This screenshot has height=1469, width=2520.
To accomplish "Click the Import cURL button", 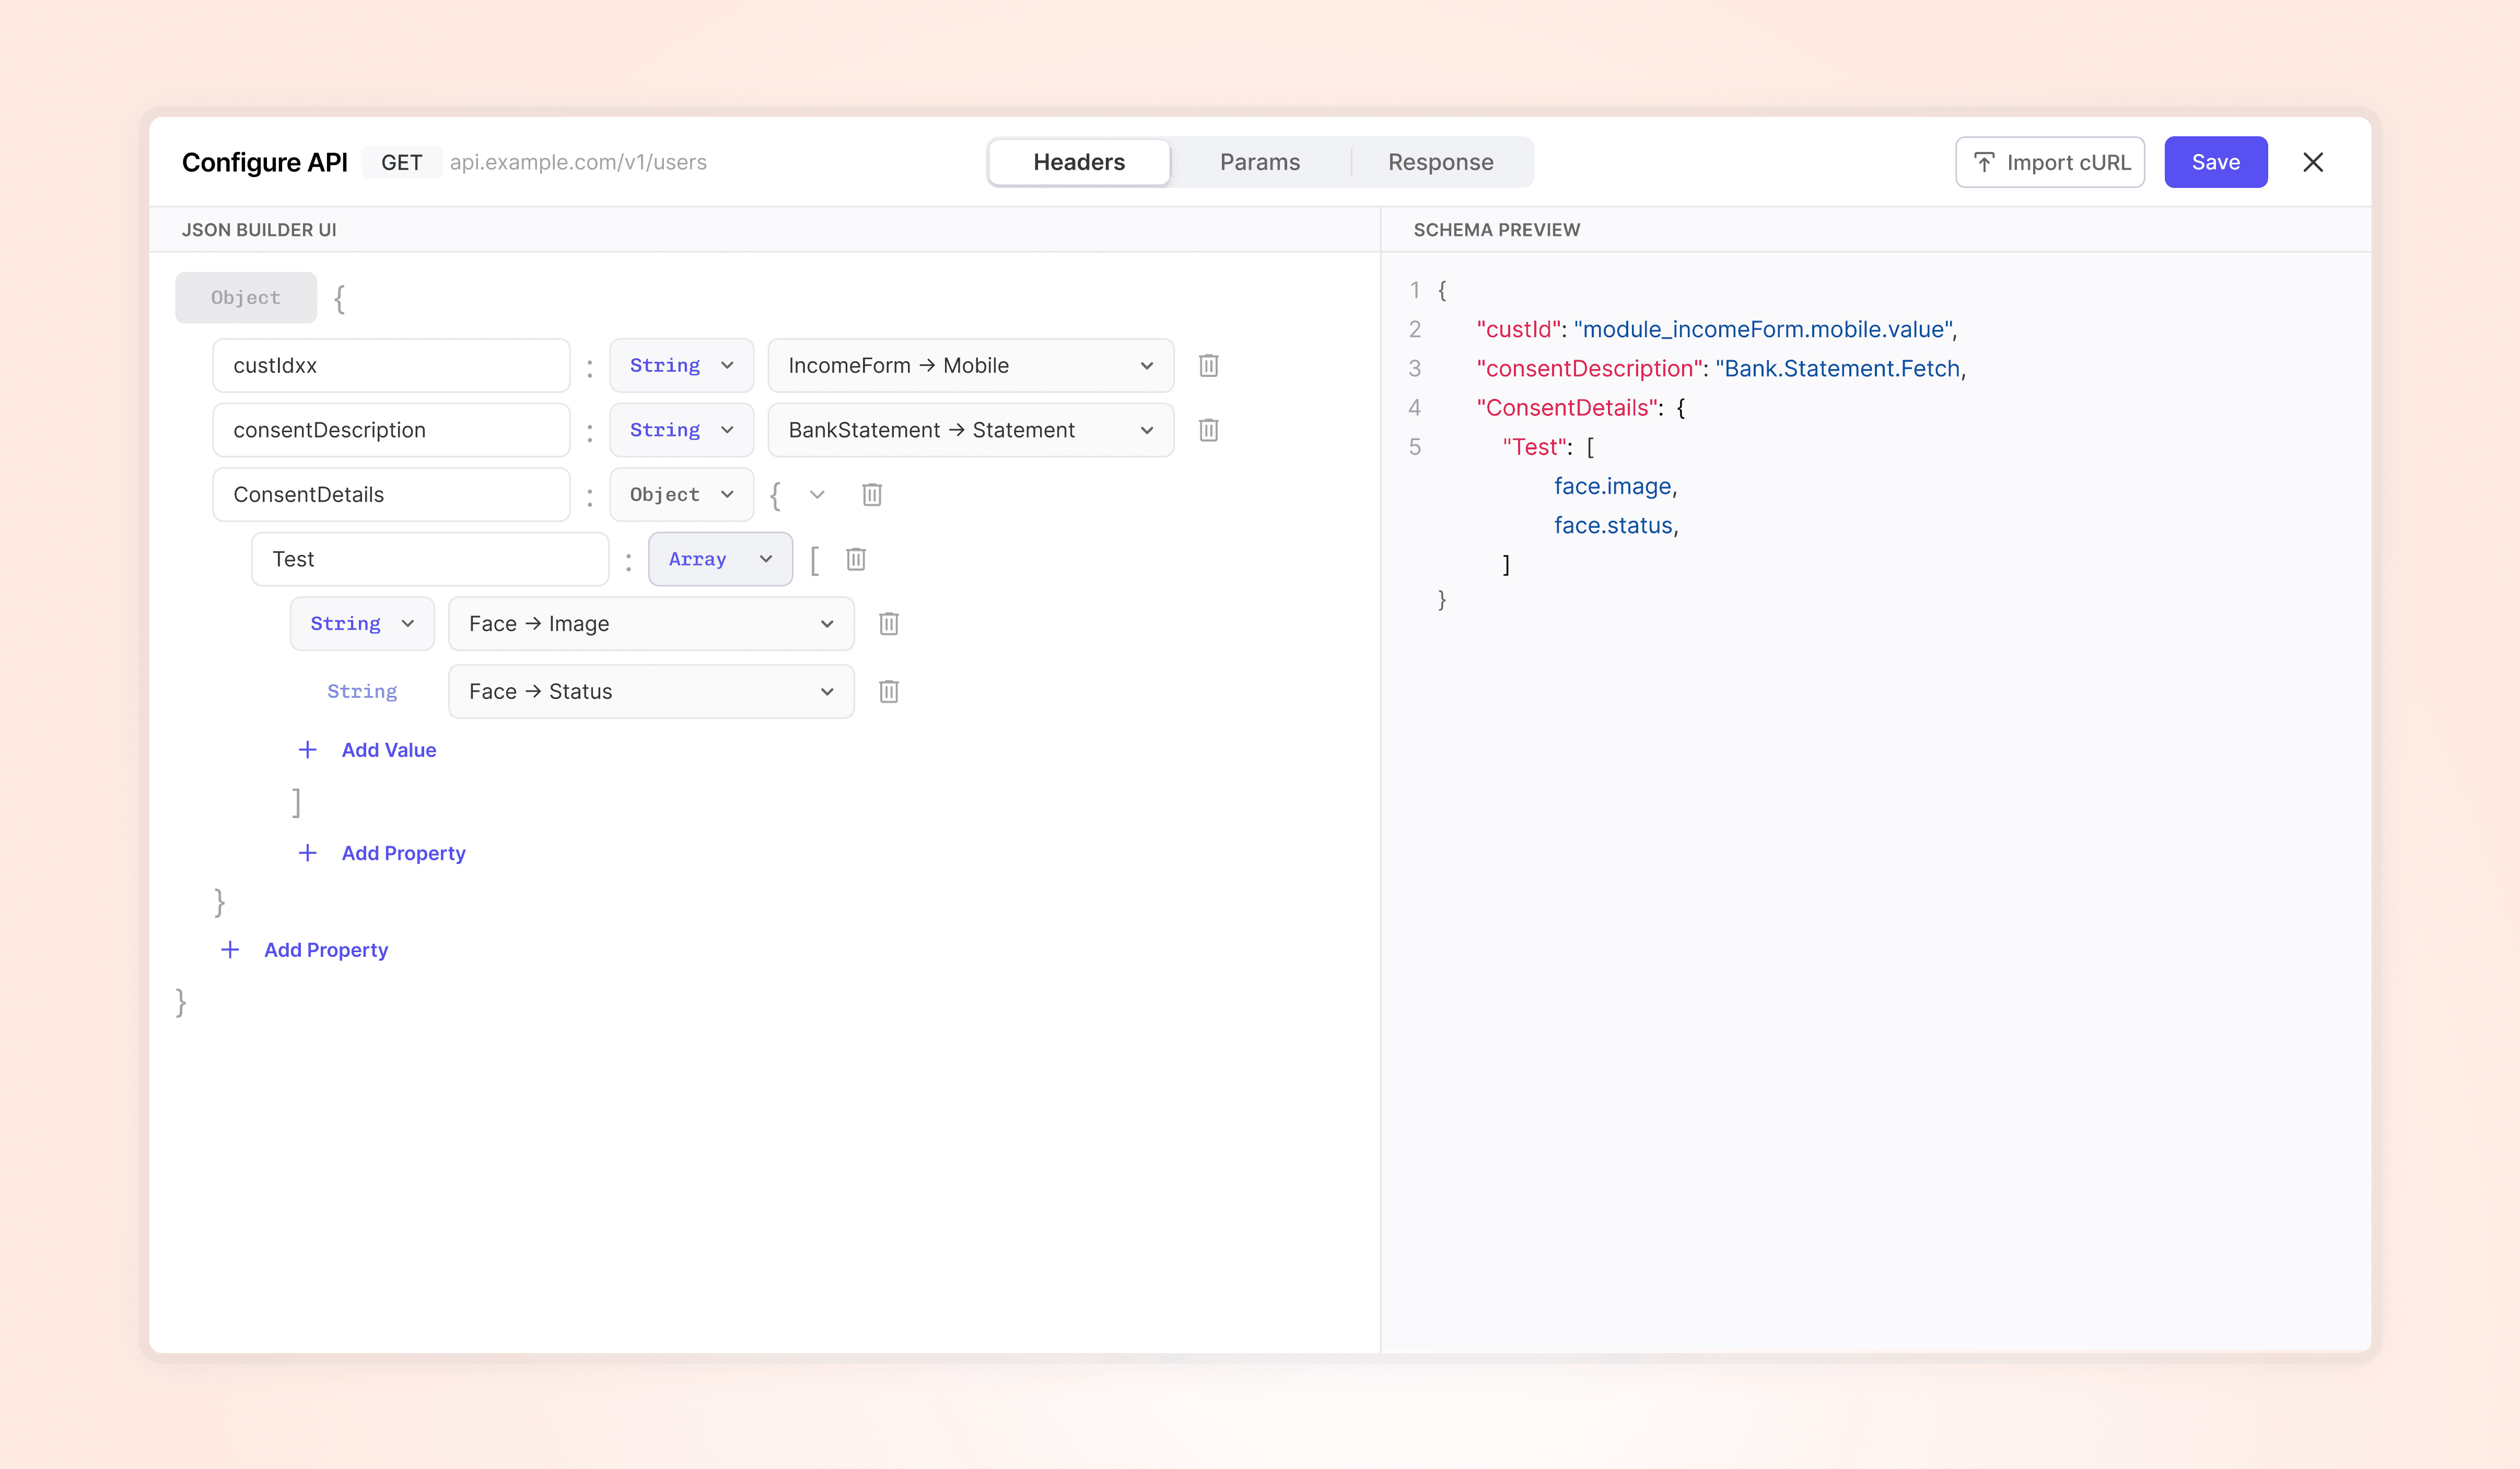I will click(2050, 162).
